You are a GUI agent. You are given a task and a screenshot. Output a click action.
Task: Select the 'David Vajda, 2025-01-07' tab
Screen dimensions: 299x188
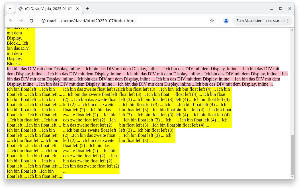pos(47,9)
